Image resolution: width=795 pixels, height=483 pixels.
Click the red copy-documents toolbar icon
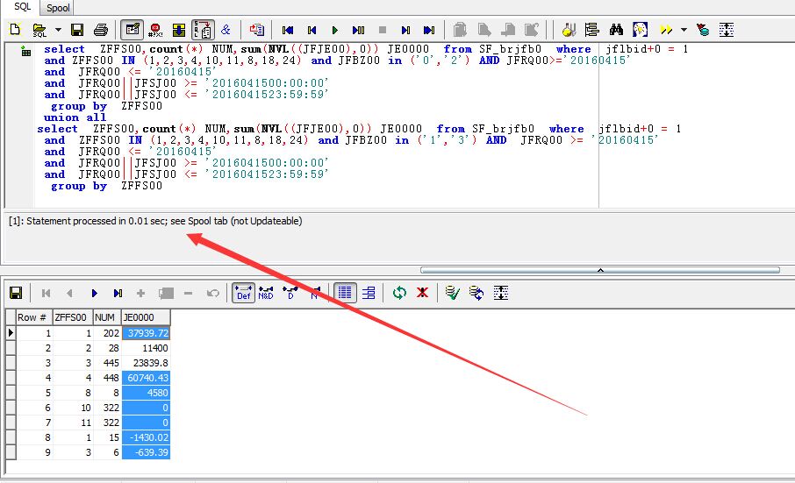click(256, 30)
